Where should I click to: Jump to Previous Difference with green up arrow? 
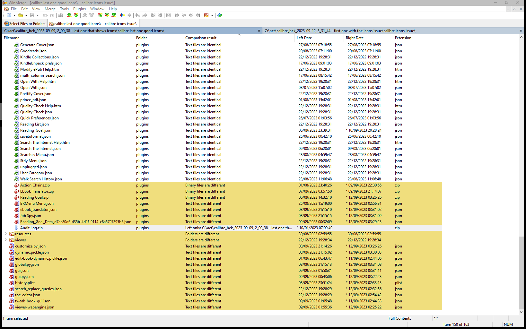(x=76, y=15)
